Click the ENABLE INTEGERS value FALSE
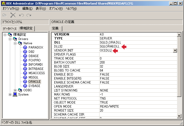 (x=105, y=78)
